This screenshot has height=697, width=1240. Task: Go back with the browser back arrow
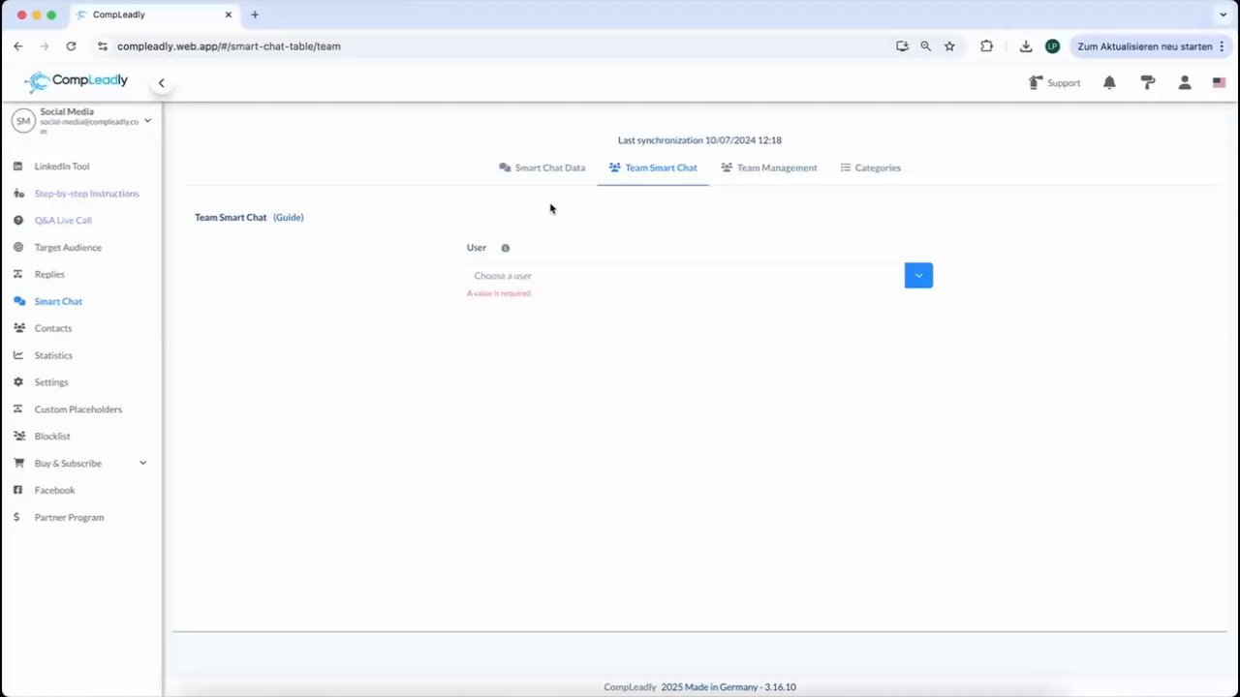(17, 46)
